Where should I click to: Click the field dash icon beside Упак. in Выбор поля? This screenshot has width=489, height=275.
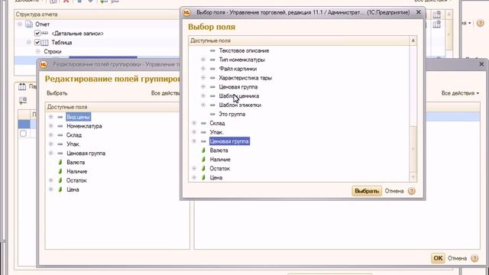(203, 132)
